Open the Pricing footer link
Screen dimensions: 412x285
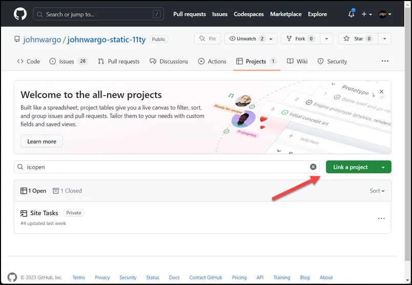(x=239, y=277)
